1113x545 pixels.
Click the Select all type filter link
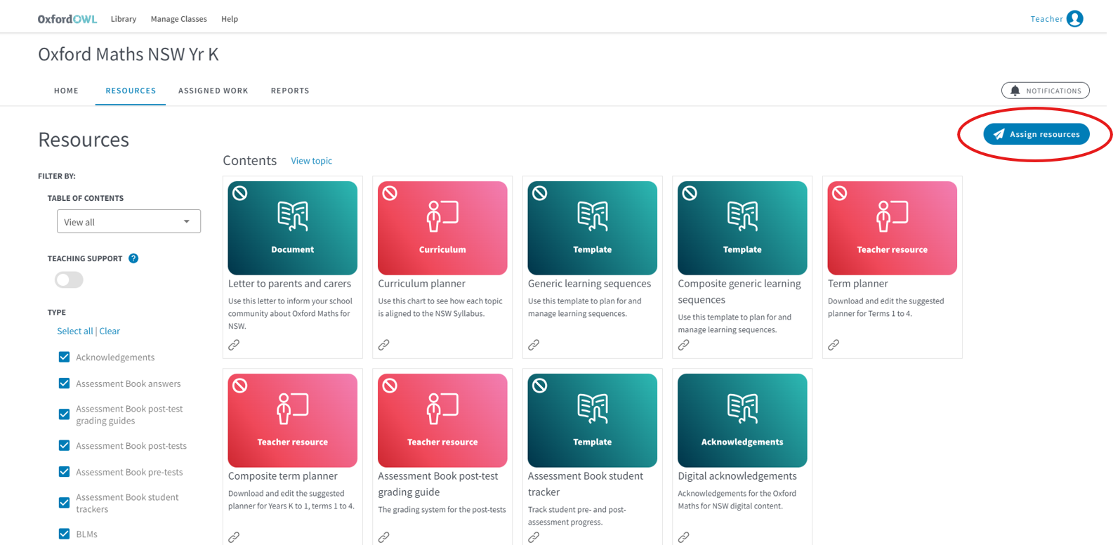[74, 331]
